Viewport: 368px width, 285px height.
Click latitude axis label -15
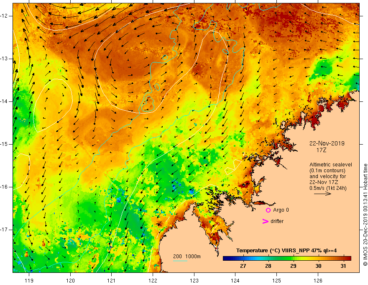pos(5,144)
